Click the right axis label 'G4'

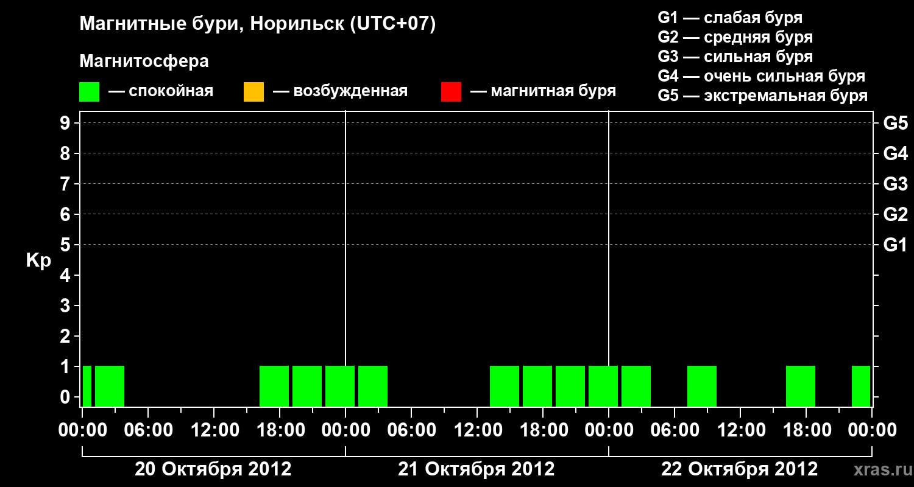pos(896,153)
